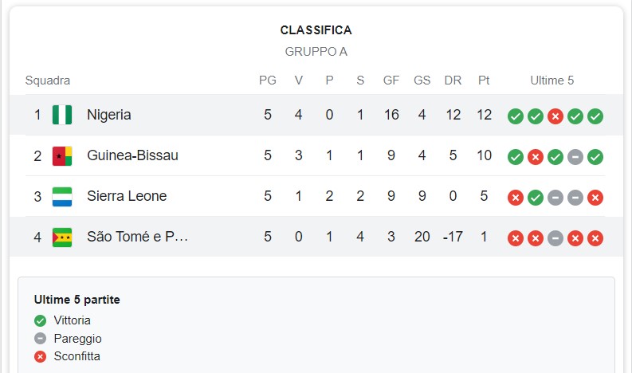Click the São Tomé flag icon
The height and width of the screenshot is (373, 632).
(x=62, y=238)
